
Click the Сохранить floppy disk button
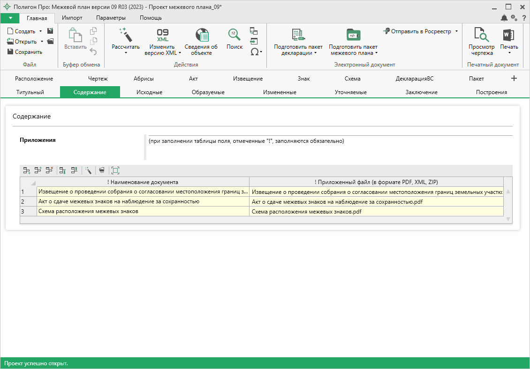(x=25, y=52)
